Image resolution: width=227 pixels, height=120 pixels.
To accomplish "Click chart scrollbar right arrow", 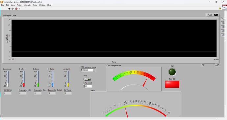I will [219, 65].
